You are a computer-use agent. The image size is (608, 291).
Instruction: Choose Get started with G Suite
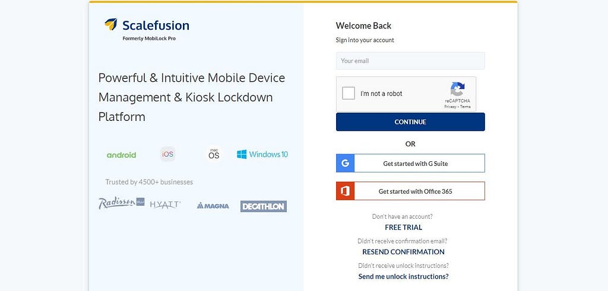[x=410, y=164]
